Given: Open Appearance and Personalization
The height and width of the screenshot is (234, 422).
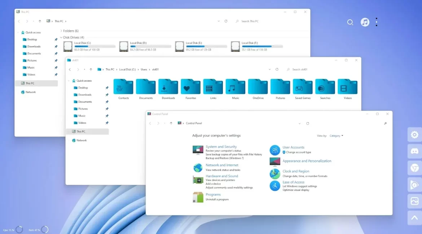Looking at the screenshot, I should tap(307, 161).
